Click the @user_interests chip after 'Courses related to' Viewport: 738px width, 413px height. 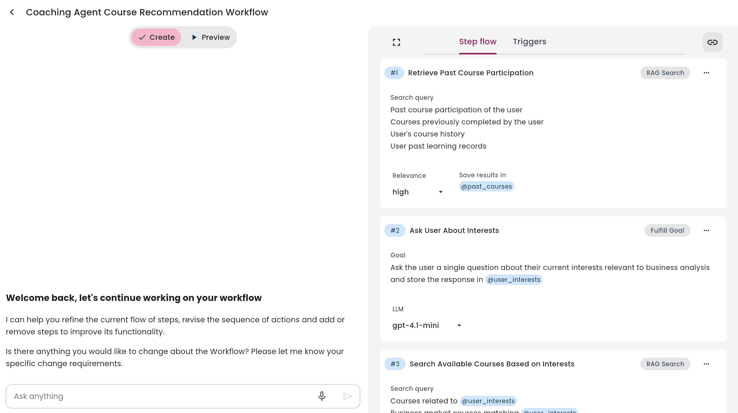(488, 401)
